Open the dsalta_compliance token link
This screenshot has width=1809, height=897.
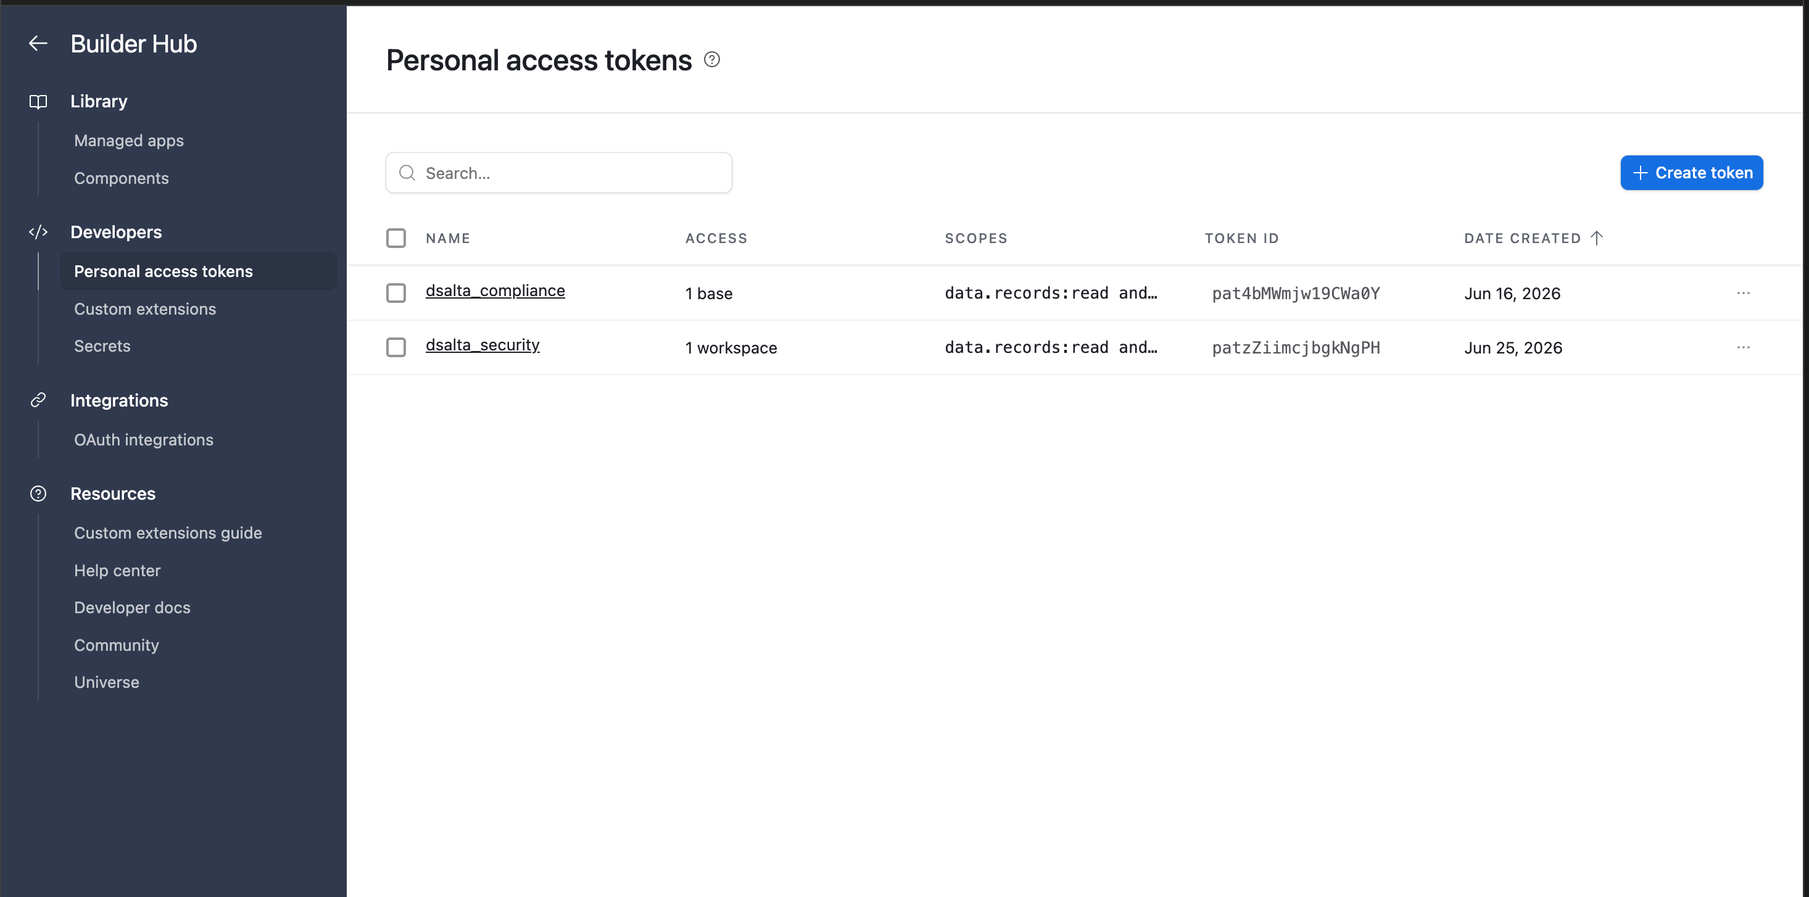(495, 291)
